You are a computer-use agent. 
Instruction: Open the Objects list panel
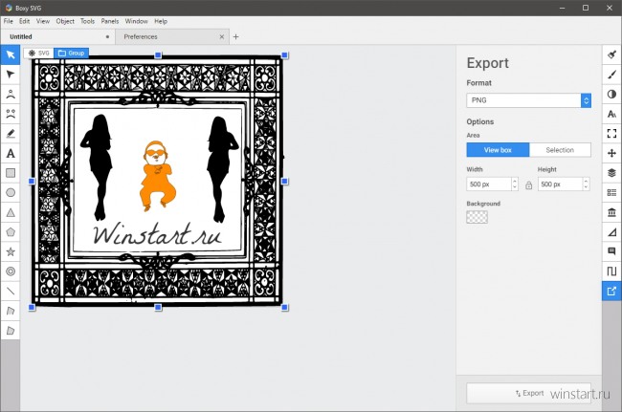pyautogui.click(x=611, y=192)
